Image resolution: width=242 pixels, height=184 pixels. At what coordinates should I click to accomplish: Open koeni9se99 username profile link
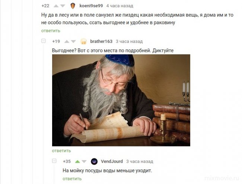coord(91,6)
